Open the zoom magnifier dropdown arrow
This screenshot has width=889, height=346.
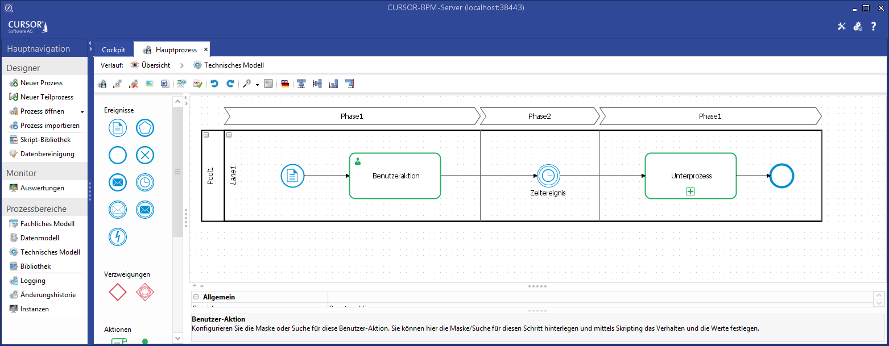(257, 85)
